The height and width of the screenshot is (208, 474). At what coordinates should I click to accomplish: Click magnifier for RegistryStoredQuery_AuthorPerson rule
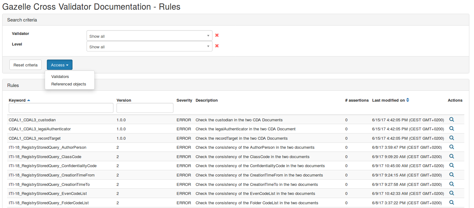[451, 147]
